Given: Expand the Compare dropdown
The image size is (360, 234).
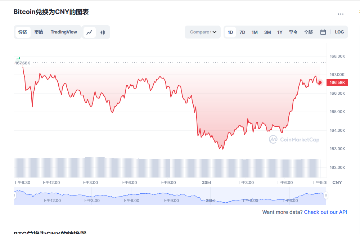Looking at the screenshot, I should (x=203, y=32).
